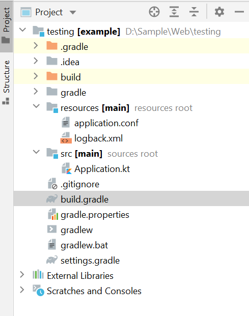This screenshot has height=316, width=249.
Task: Click the Scratches and Consoles clock icon
Action: [38, 290]
